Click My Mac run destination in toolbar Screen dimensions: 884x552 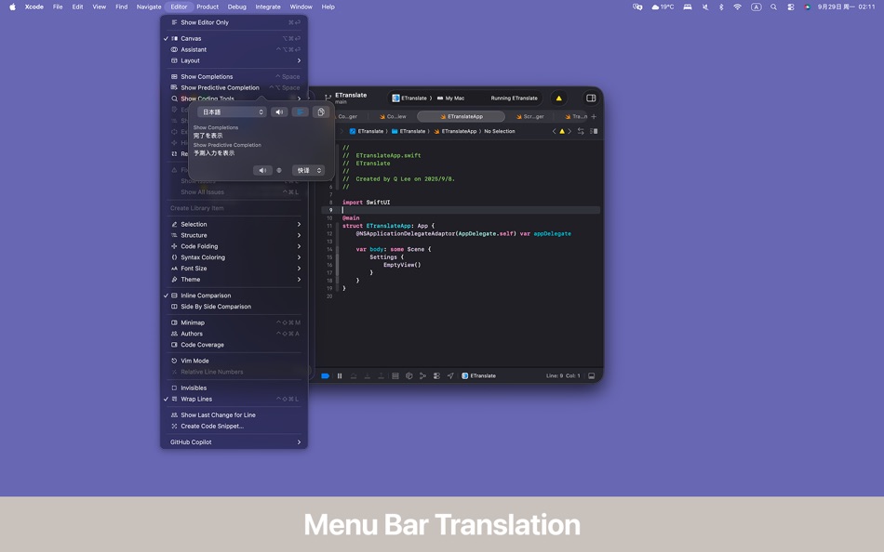tap(453, 98)
